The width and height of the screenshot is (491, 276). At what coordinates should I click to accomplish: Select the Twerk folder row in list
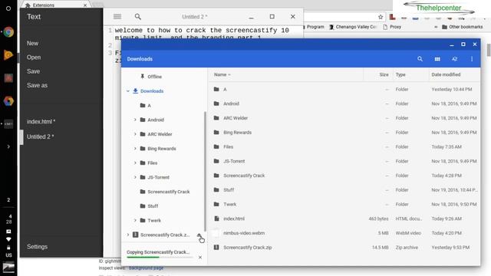click(344, 205)
